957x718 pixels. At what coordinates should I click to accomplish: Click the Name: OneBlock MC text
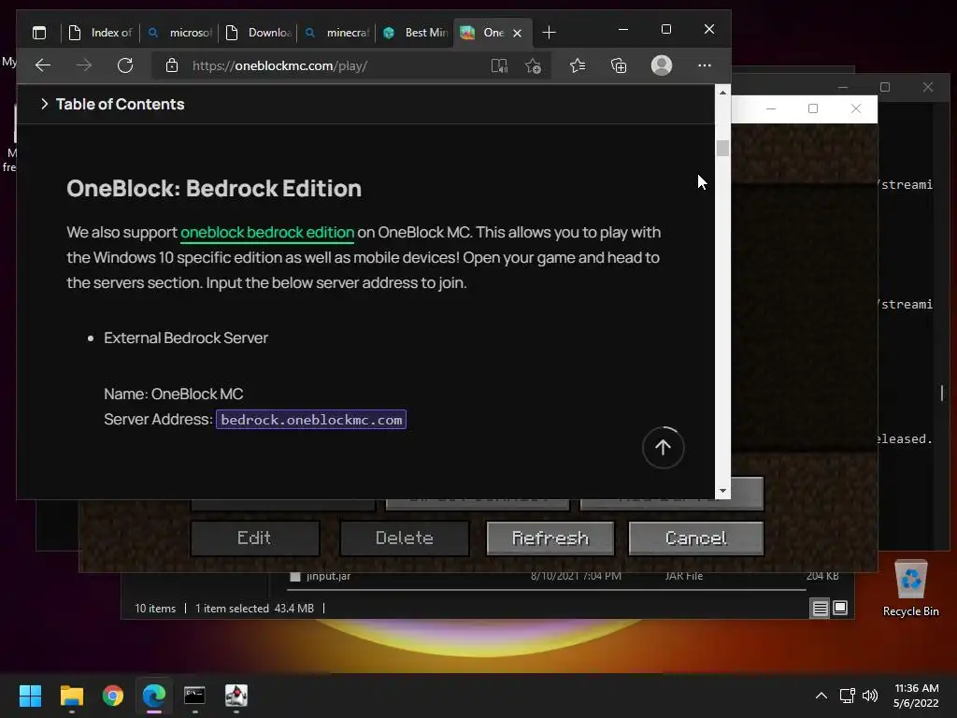[173, 395]
